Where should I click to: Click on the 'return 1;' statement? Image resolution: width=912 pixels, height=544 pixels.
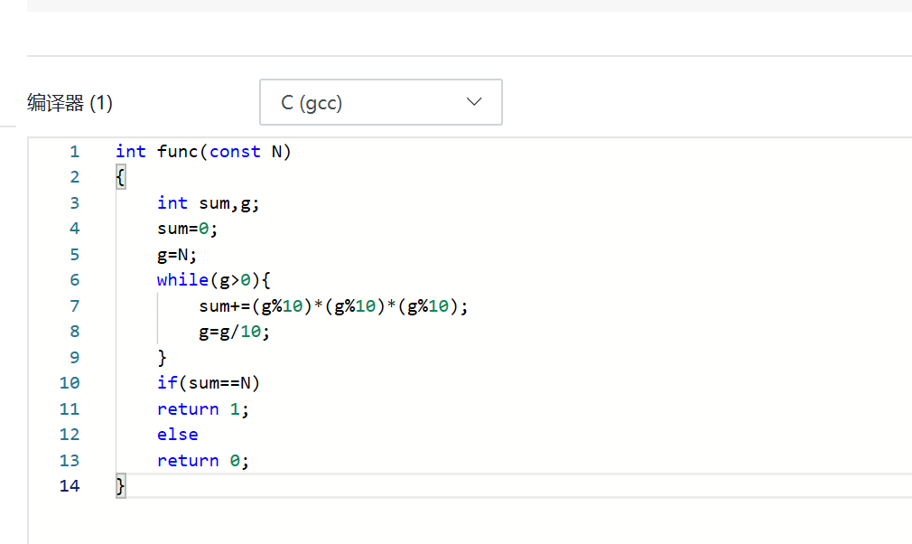(x=202, y=409)
